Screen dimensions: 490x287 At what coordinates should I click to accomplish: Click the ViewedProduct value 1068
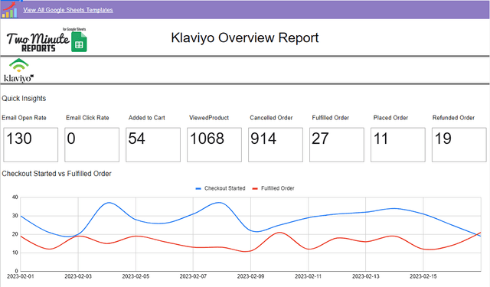pyautogui.click(x=207, y=139)
